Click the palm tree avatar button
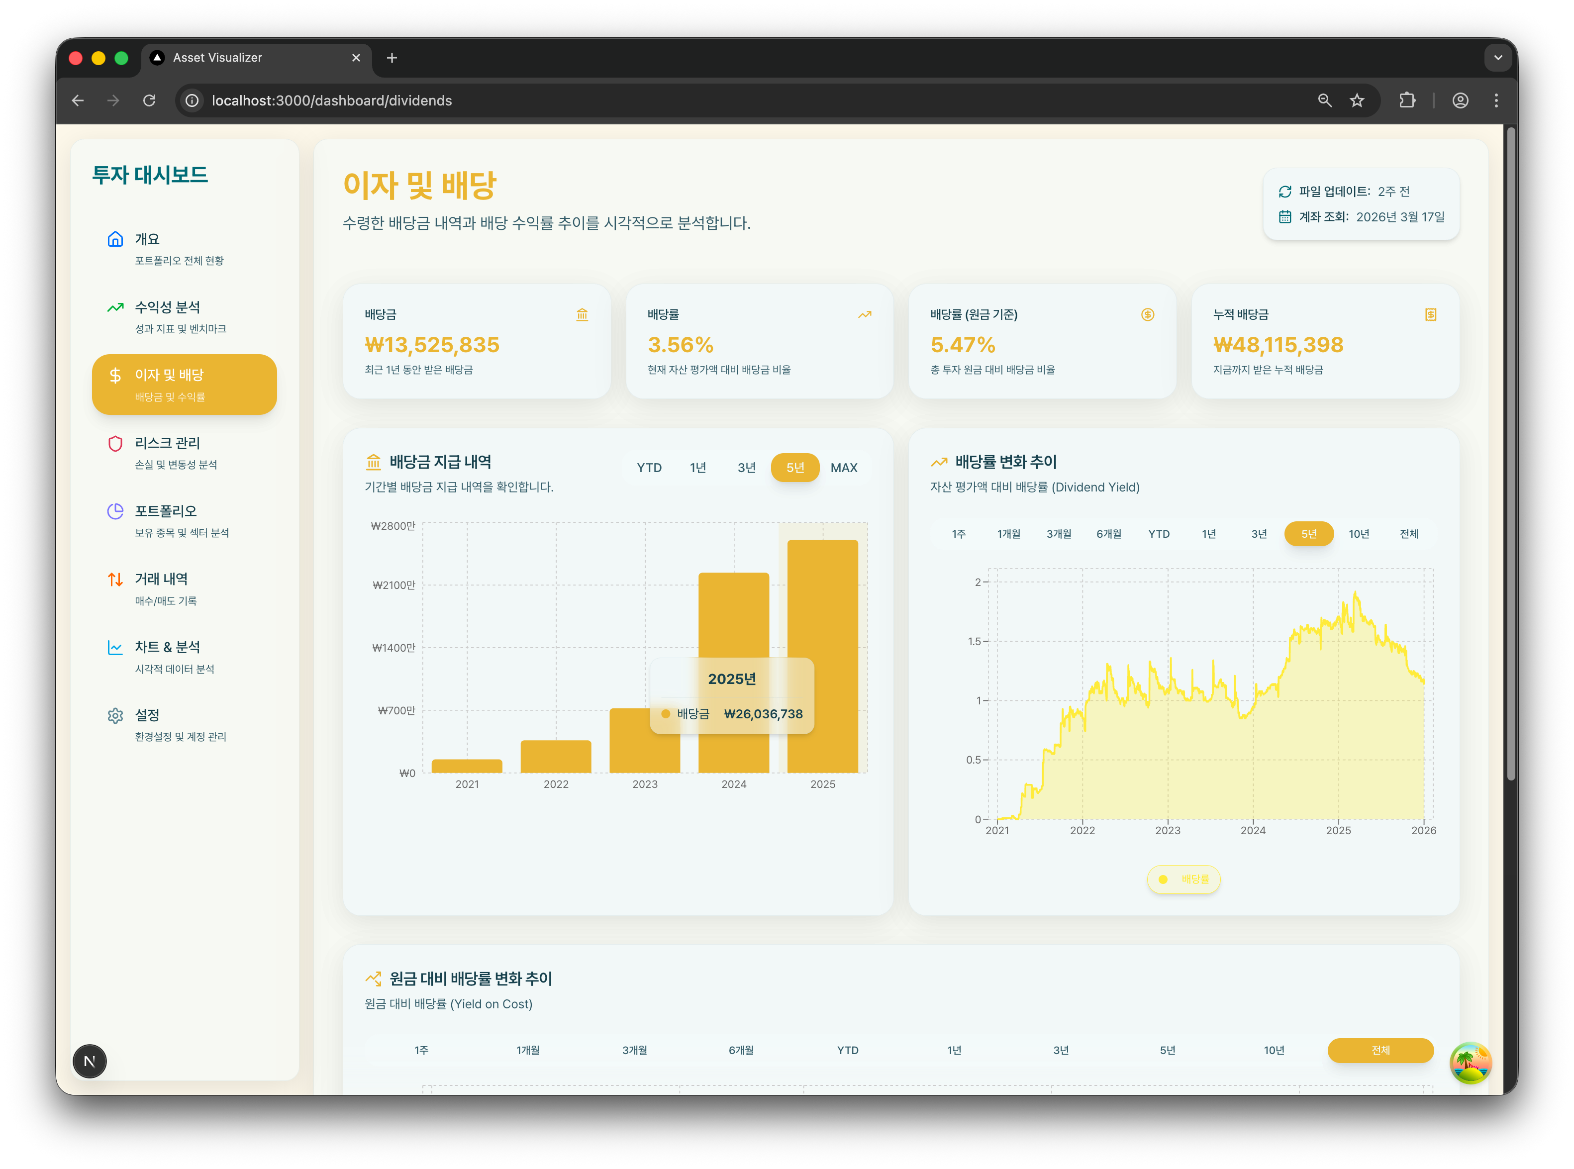The width and height of the screenshot is (1574, 1169). coord(1470,1062)
